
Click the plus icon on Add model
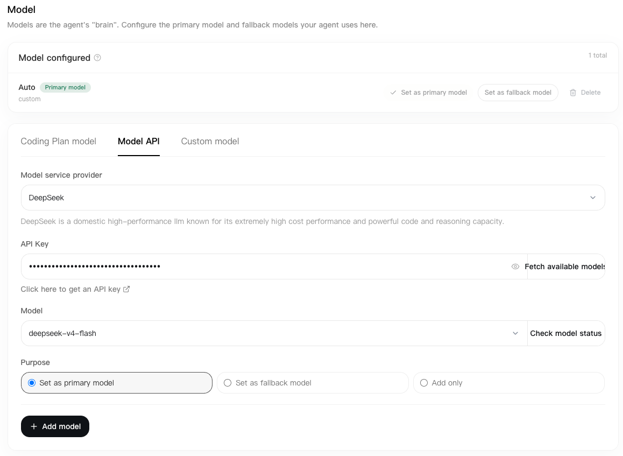point(34,426)
